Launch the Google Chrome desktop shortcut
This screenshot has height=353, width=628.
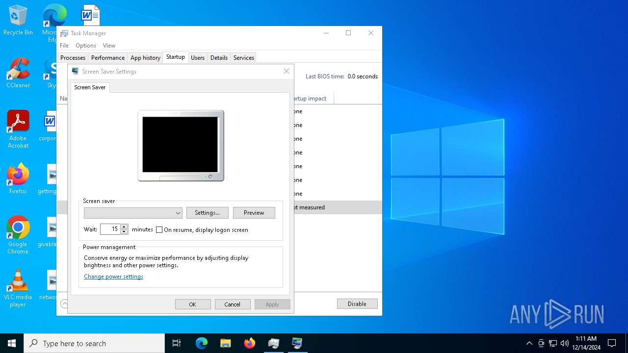point(18,235)
